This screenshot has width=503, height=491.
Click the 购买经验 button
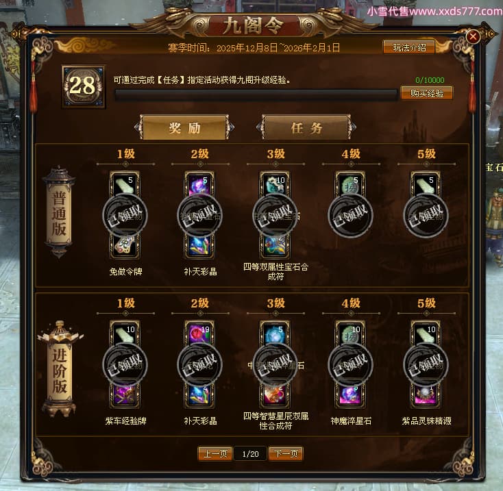427,93
